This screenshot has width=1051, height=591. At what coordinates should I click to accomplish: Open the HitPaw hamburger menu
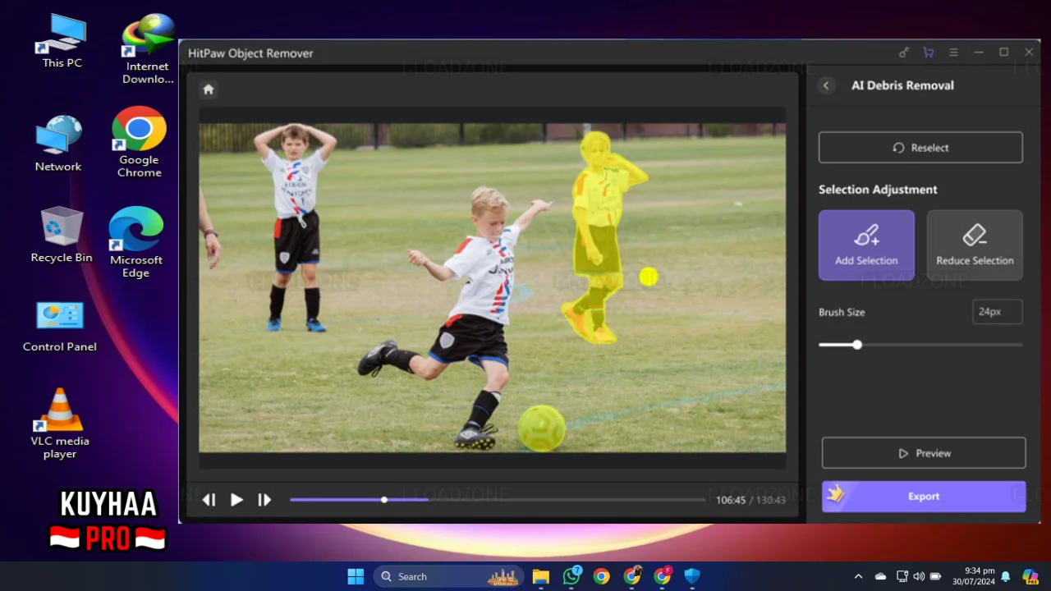click(x=953, y=53)
